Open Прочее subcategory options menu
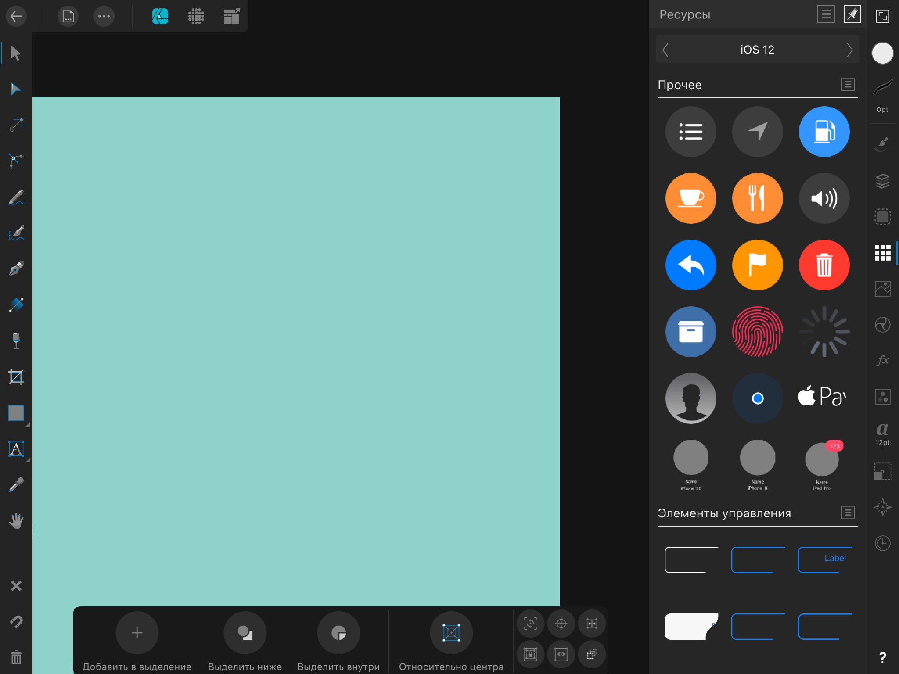This screenshot has width=899, height=674. point(848,84)
